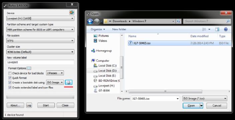Open the language globe icon in Rufus
235x120 pixels.
click(72, 12)
